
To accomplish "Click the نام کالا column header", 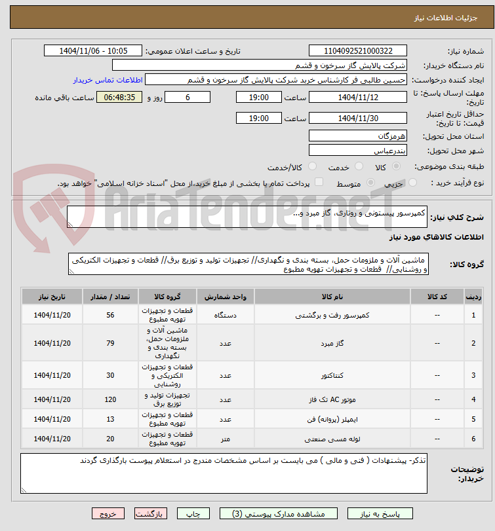I will pos(332,297).
